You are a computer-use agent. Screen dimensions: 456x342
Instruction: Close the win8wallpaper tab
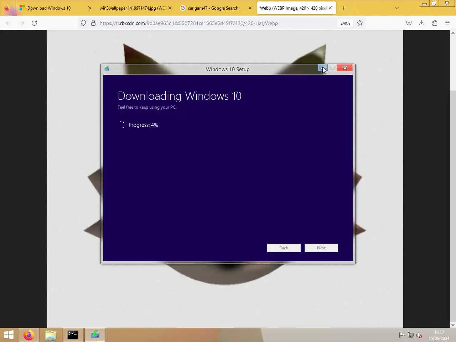point(170,8)
